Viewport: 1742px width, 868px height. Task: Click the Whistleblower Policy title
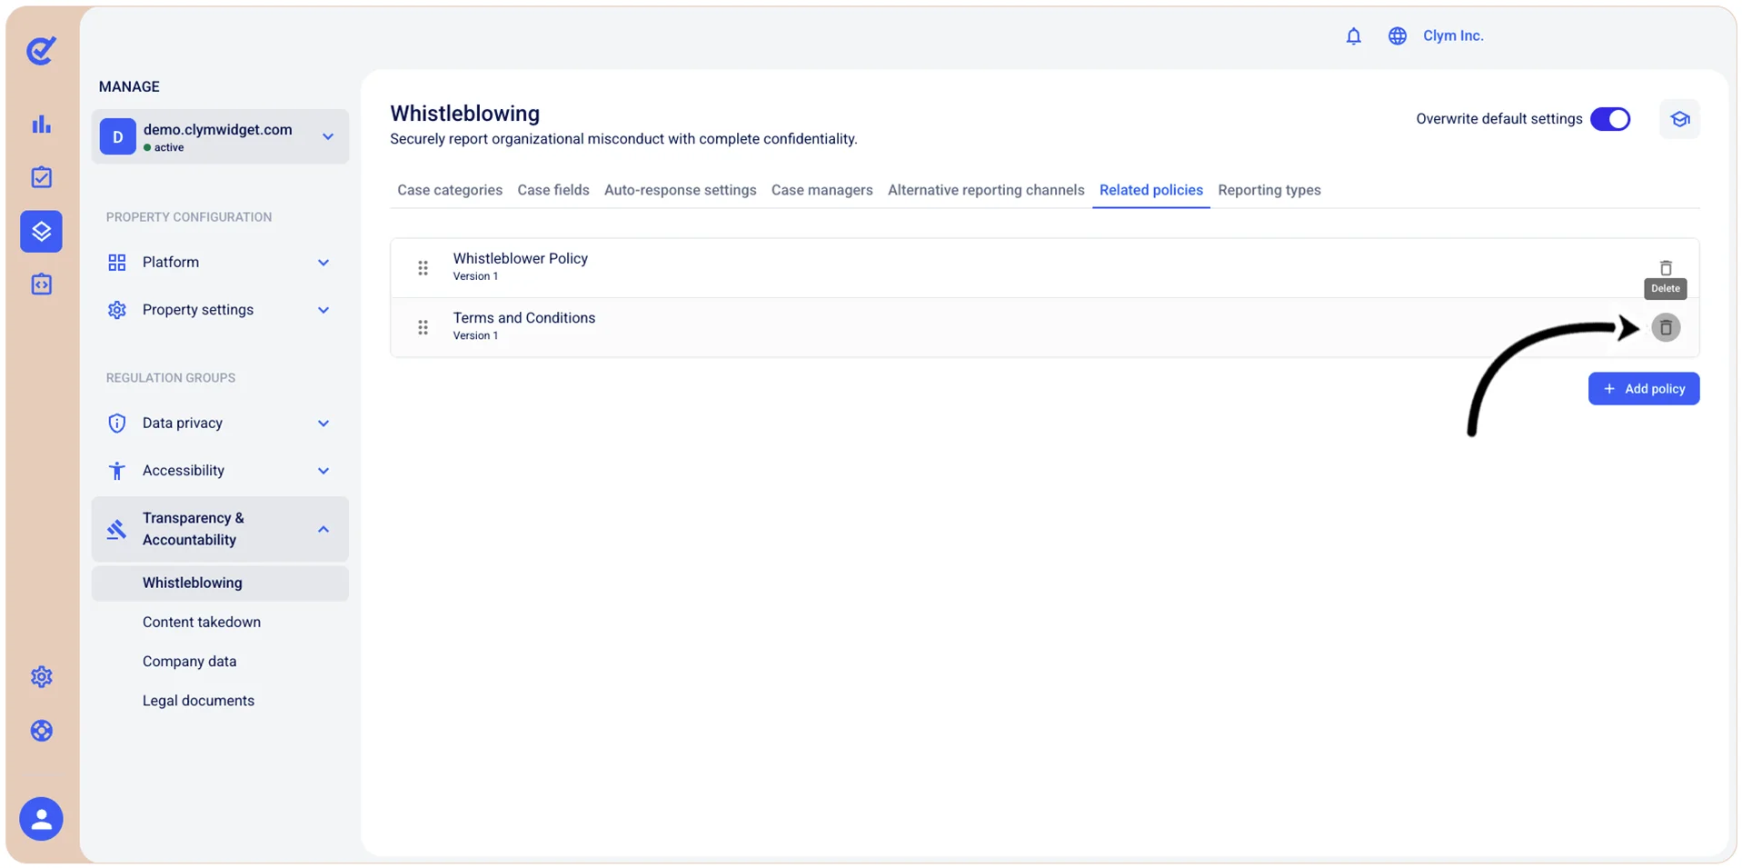pos(520,259)
